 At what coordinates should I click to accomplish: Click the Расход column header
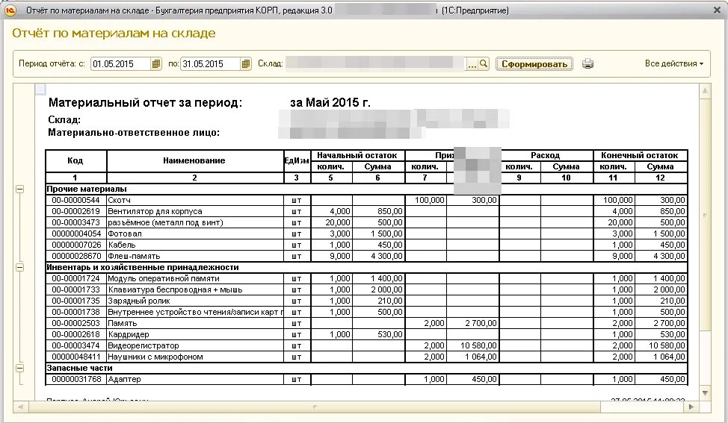(546, 156)
